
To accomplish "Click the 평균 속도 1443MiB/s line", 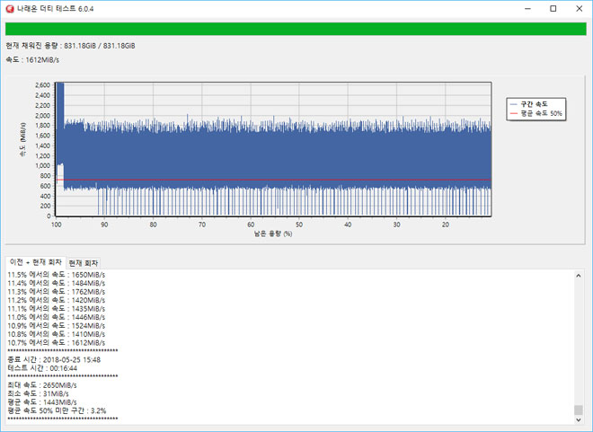I will 42,402.
